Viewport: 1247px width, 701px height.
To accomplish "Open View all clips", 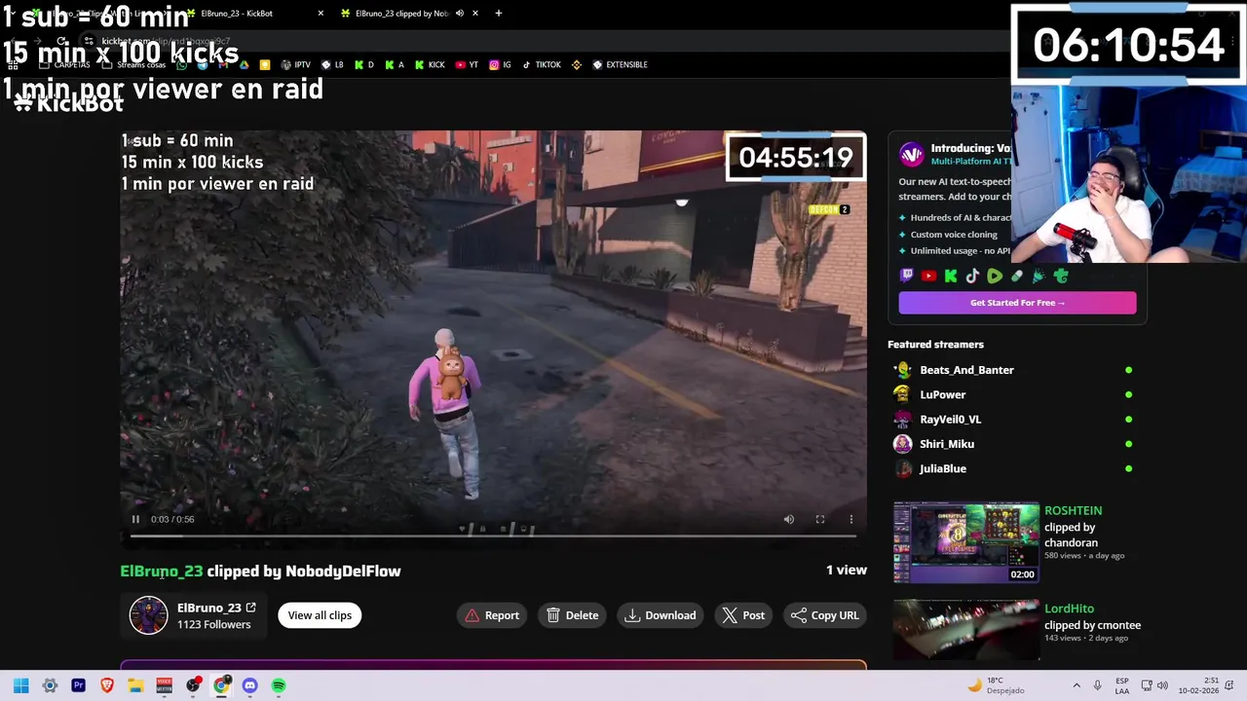I will [x=320, y=615].
